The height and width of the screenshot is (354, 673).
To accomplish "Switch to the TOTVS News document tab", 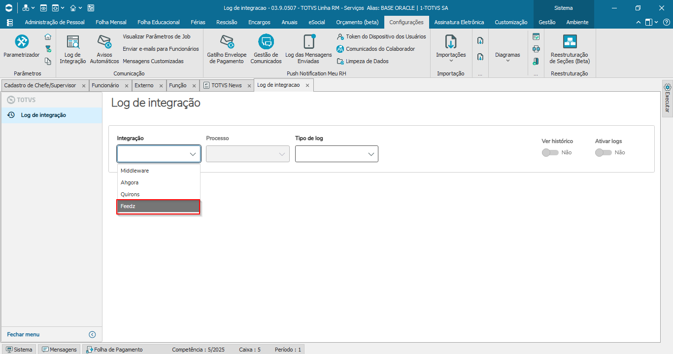I will [227, 85].
